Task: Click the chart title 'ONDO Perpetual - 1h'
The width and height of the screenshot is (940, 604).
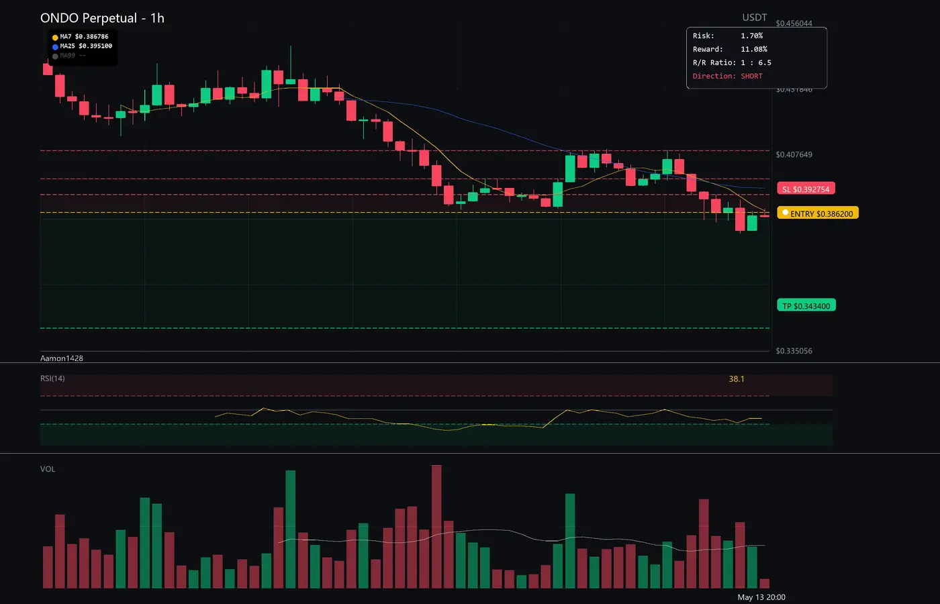Action: (x=102, y=18)
